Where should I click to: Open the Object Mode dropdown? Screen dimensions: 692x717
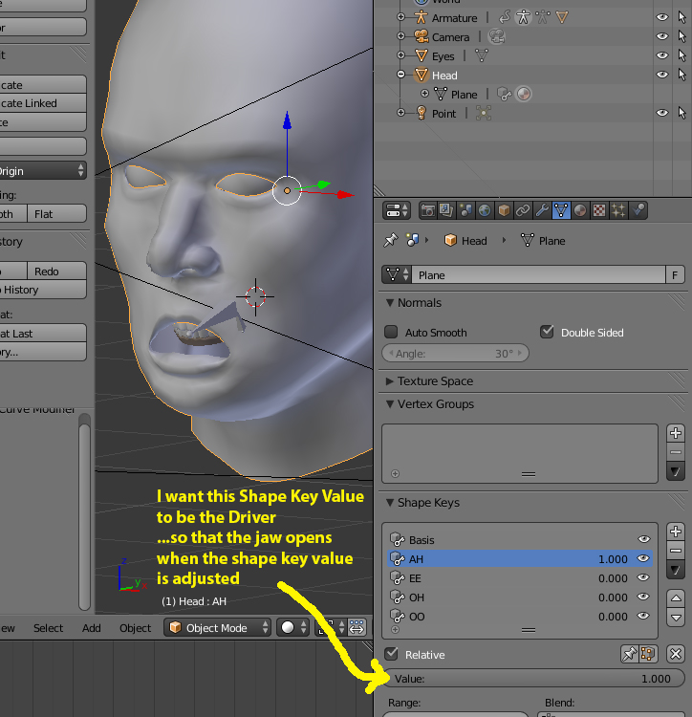(218, 628)
